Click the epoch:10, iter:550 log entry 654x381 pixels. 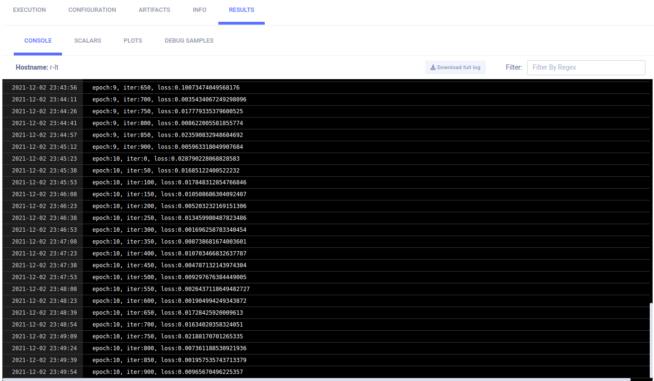coord(171,289)
